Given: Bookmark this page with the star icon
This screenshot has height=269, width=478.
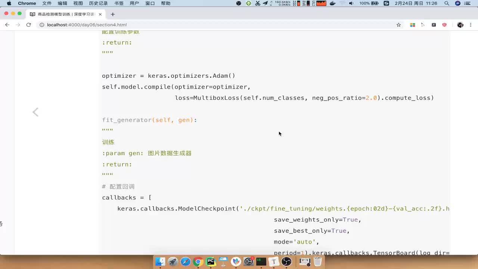Looking at the screenshot, I should click(x=398, y=25).
